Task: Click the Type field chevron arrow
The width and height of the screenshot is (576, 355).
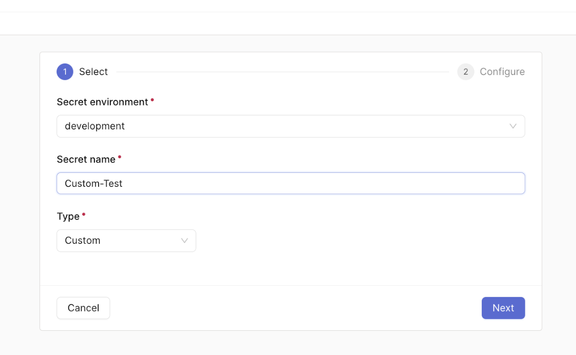Action: (184, 241)
